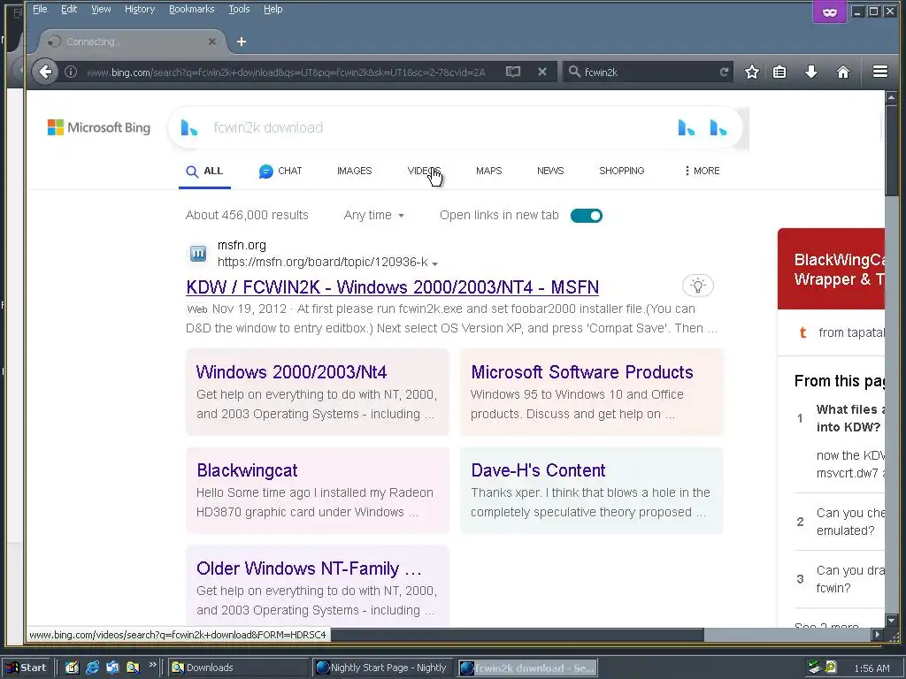Open the hamburger menu of the browser
Viewport: 906px width, 679px height.
(x=880, y=72)
